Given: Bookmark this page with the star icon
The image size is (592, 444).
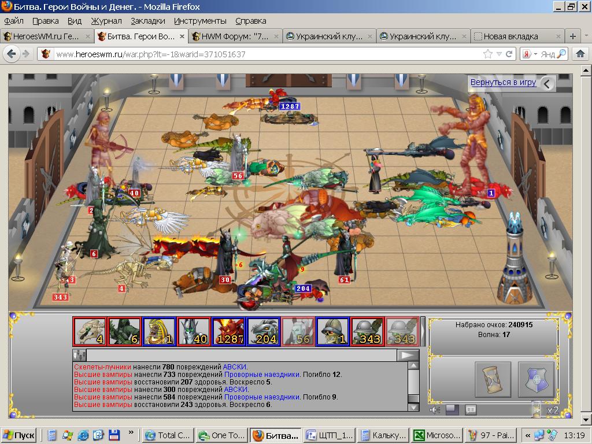Looking at the screenshot, I should click(x=488, y=54).
